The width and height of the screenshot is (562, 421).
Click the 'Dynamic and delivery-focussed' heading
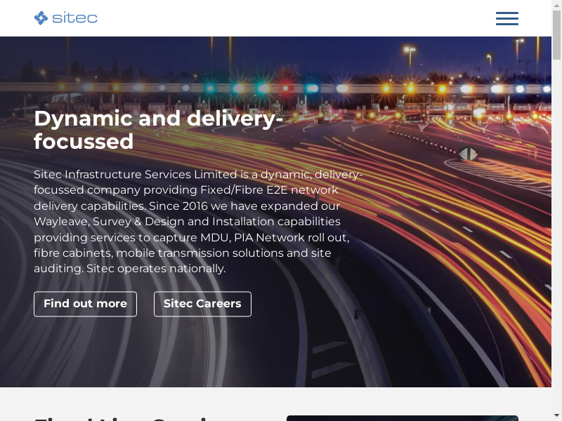tap(158, 130)
